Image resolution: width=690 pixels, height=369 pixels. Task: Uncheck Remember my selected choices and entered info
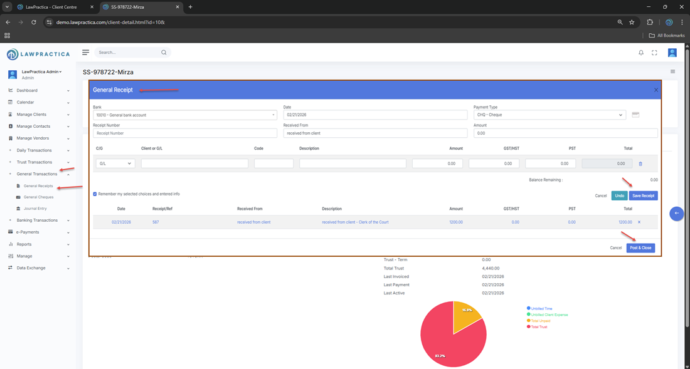[x=95, y=194]
